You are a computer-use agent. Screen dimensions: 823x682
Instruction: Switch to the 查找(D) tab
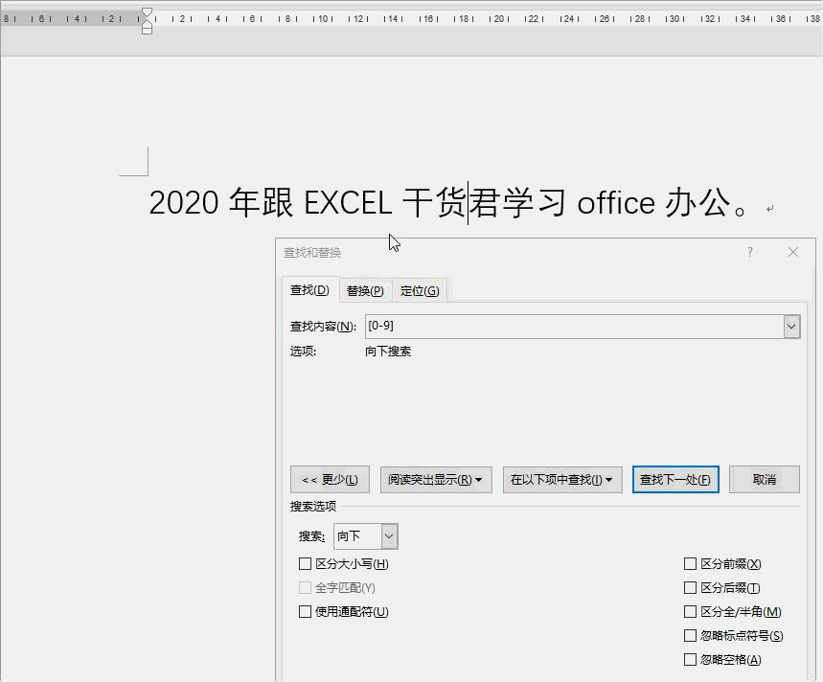click(310, 290)
